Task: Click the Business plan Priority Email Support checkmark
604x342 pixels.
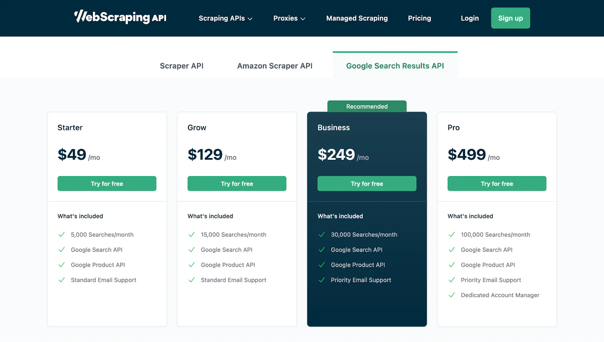Action: click(x=322, y=280)
